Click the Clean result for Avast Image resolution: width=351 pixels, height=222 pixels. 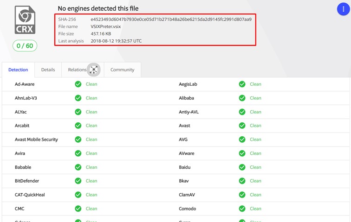tap(255, 126)
